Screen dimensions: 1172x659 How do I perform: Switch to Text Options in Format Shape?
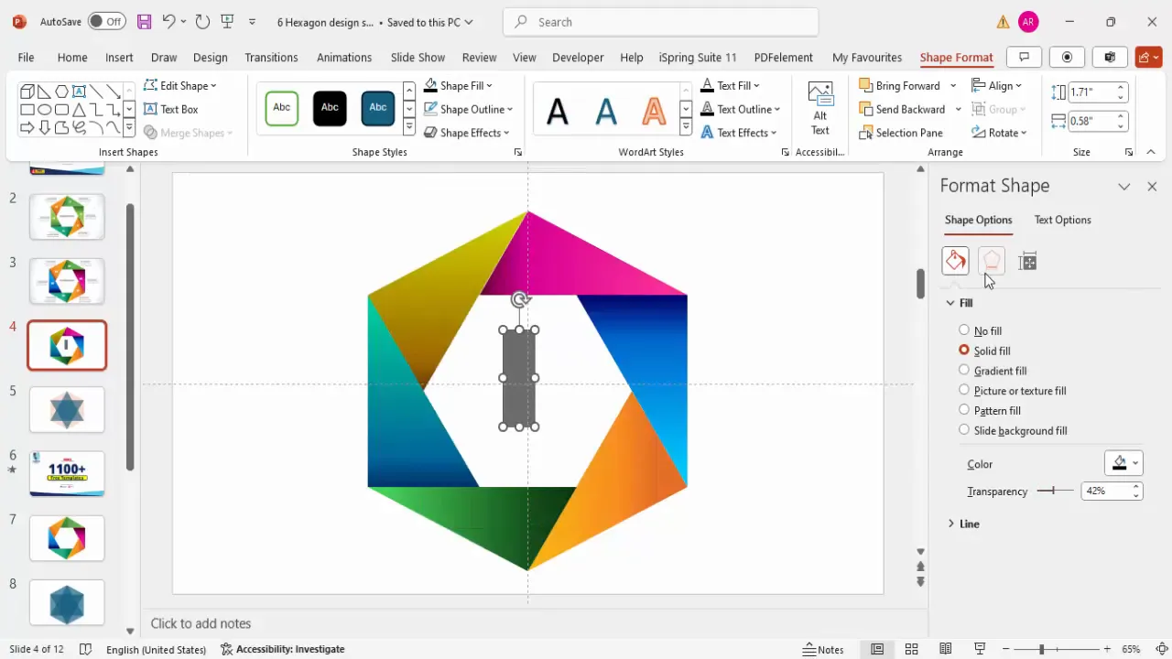pos(1062,220)
